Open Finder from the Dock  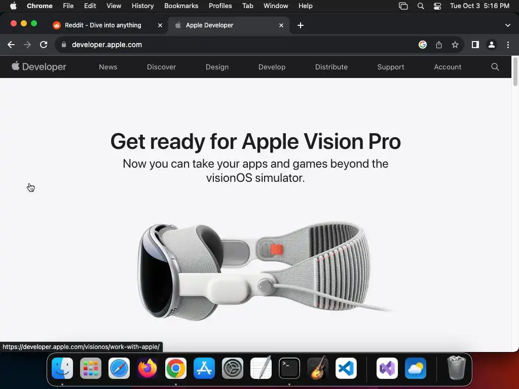pos(62,368)
